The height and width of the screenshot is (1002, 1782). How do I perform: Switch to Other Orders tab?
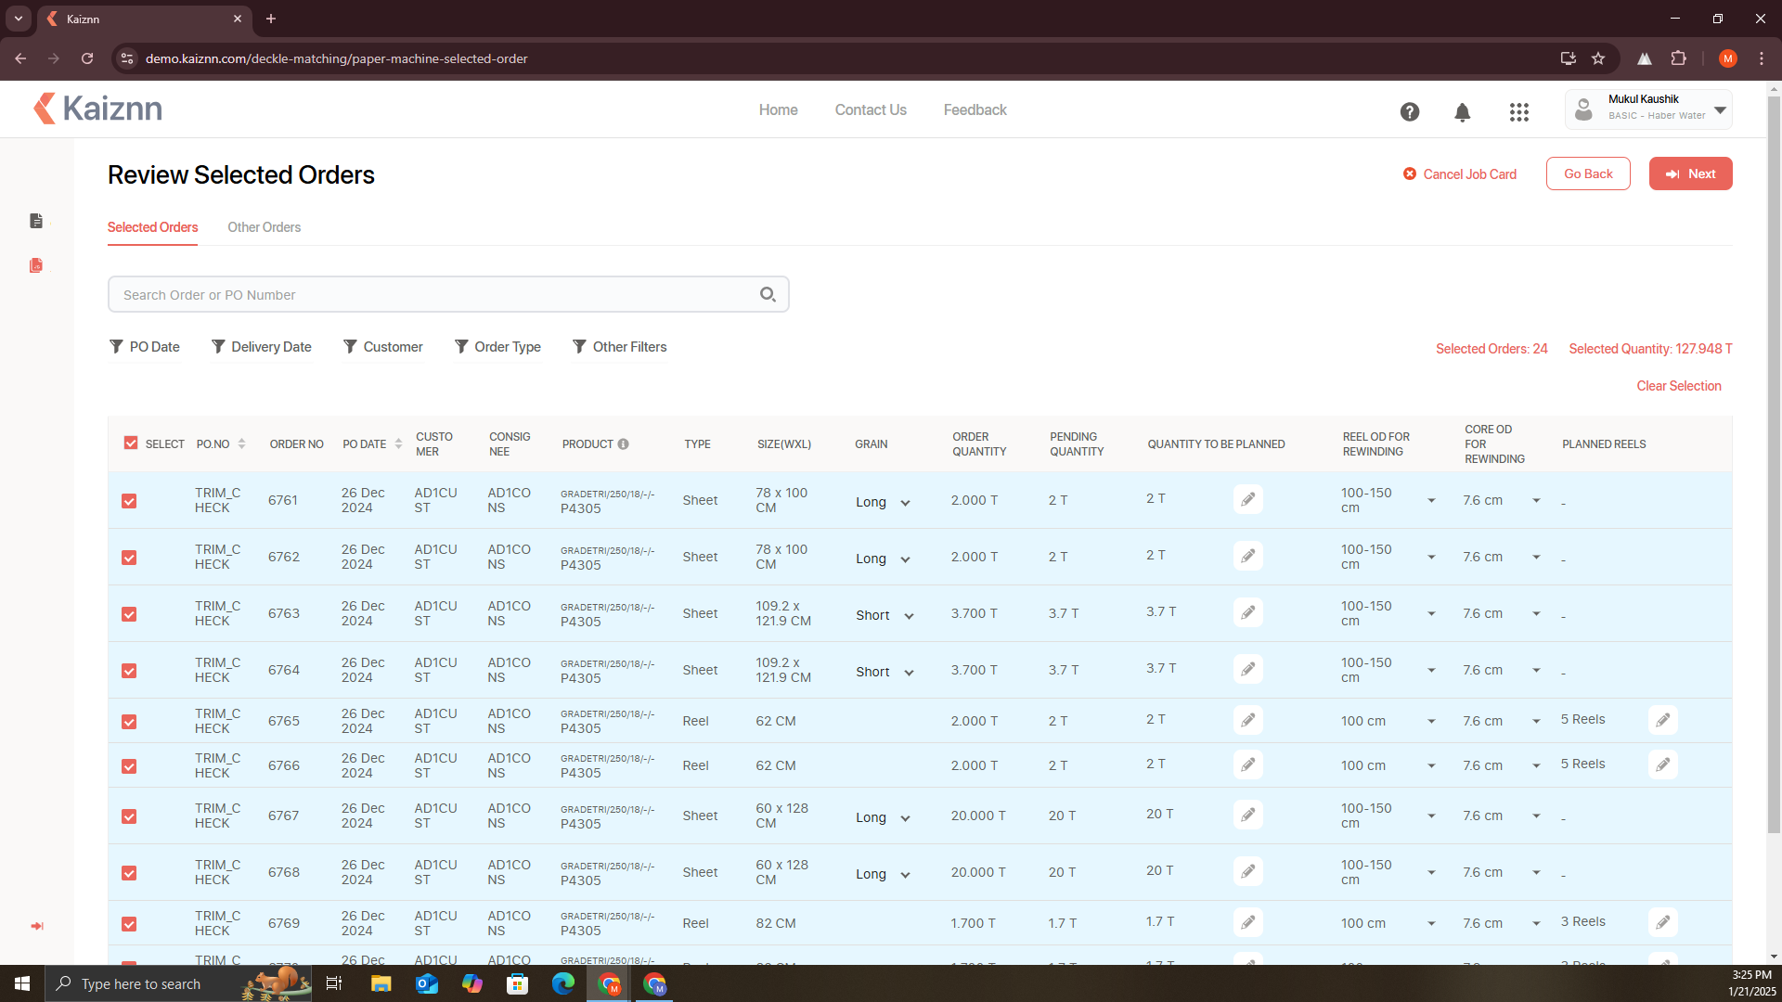coord(264,227)
